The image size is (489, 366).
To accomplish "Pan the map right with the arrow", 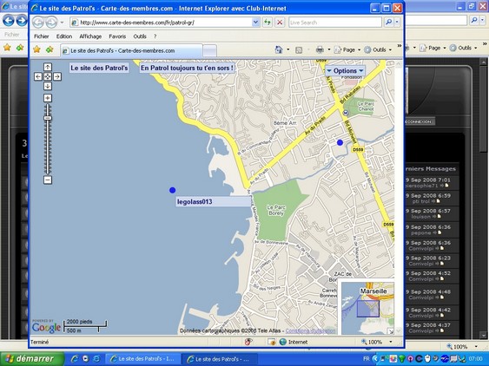I will pyautogui.click(x=57, y=76).
